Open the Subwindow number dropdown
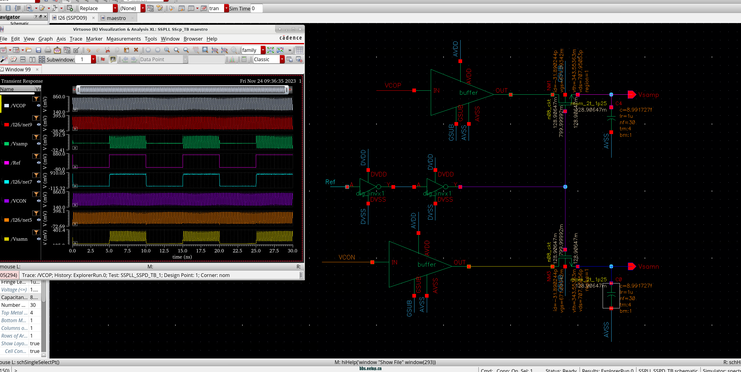 pyautogui.click(x=93, y=59)
